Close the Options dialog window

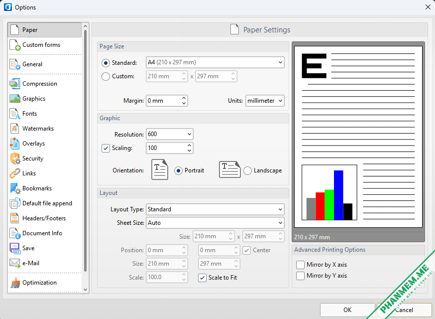[x=428, y=7]
